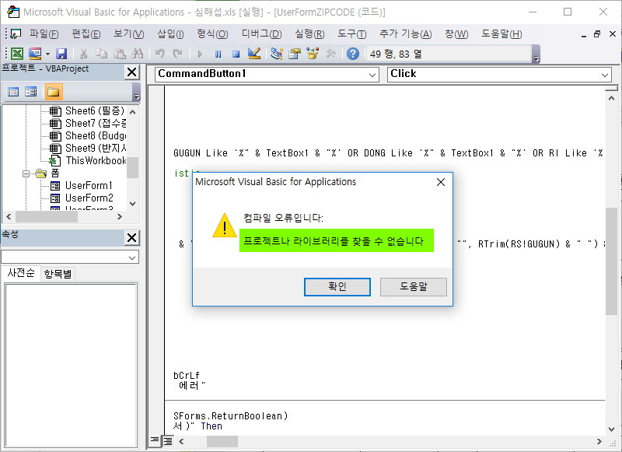622x452 pixels.
Task: Open the Toolbox wrench icon
Action: tap(330, 54)
